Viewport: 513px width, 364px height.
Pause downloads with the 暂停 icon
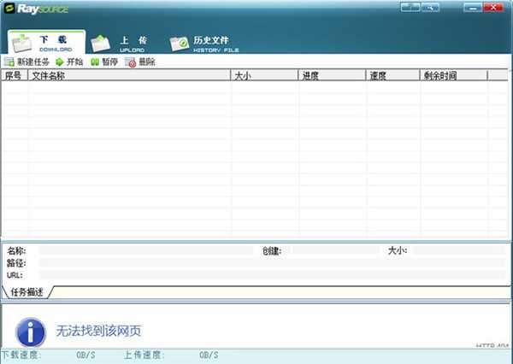point(95,62)
